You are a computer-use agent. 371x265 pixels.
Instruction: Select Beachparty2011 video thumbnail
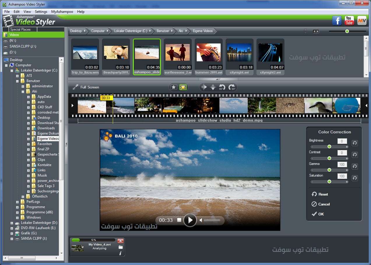[116, 57]
